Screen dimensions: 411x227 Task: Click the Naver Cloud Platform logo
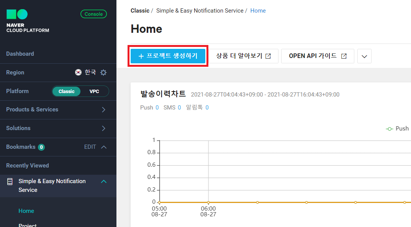pos(28,21)
